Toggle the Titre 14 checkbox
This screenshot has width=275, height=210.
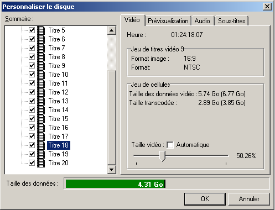pos(32,109)
